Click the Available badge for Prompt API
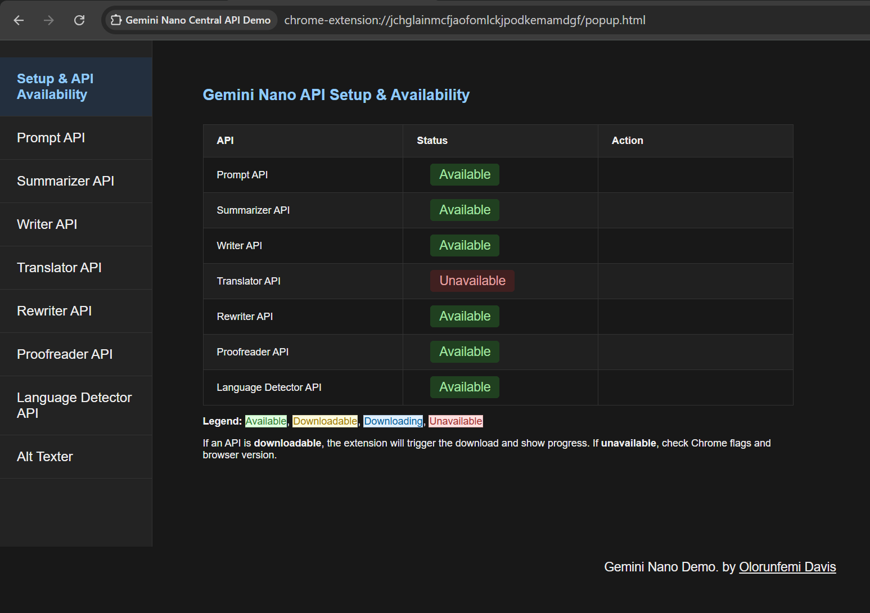This screenshot has width=870, height=613. 465,174
